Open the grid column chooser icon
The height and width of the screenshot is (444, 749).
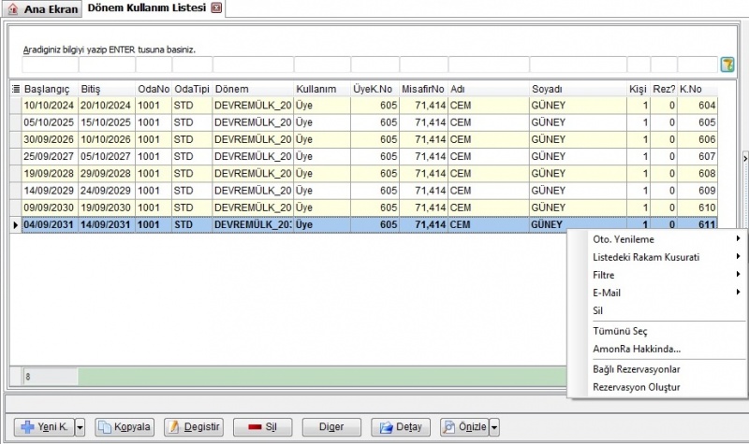pyautogui.click(x=16, y=89)
